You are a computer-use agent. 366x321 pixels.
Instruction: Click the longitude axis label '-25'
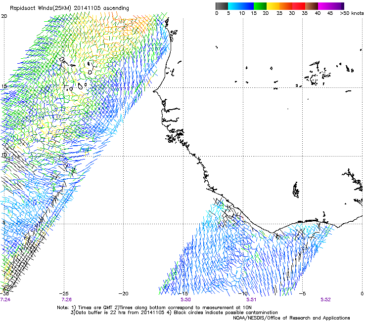tap(64, 293)
